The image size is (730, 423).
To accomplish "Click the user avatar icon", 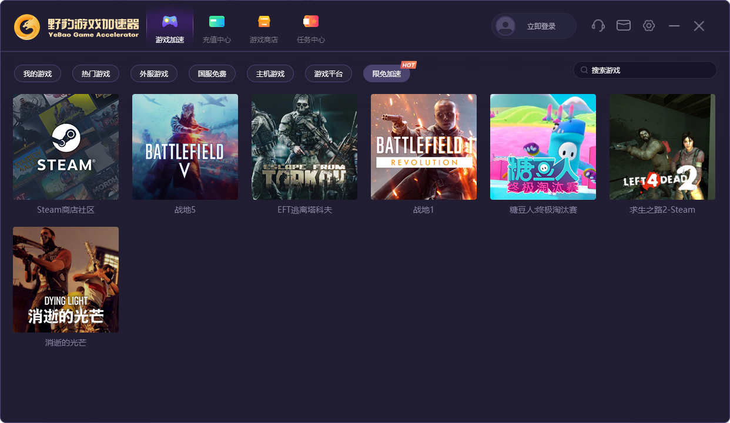I will coord(505,26).
